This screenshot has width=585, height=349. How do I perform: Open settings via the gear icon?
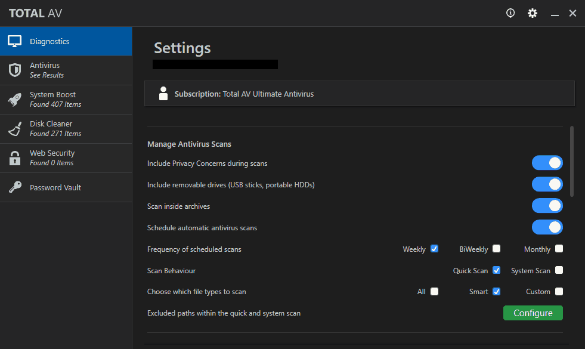coord(532,13)
